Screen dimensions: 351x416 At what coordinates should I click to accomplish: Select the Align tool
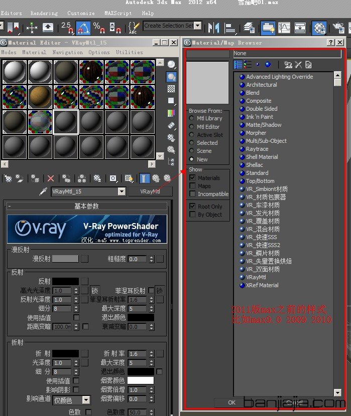click(x=230, y=28)
